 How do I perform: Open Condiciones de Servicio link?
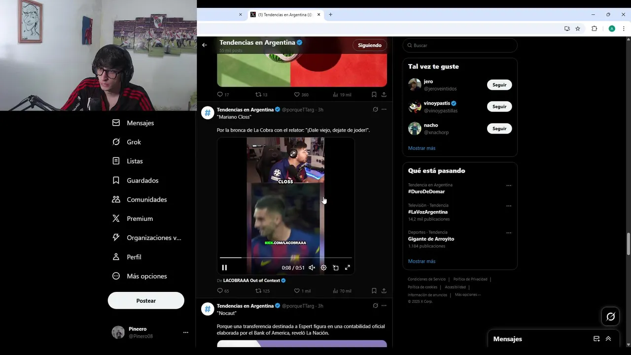(426, 279)
